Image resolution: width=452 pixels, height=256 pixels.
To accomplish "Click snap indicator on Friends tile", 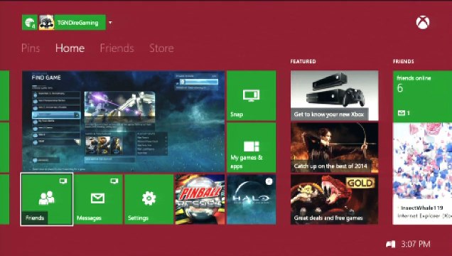I will (63, 181).
